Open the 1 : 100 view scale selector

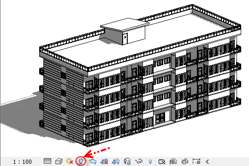pos(23,161)
